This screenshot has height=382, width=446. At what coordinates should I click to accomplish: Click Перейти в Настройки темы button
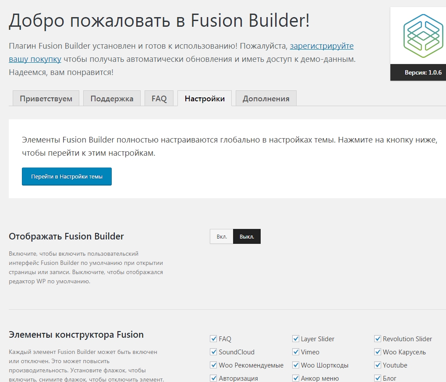coord(67,176)
